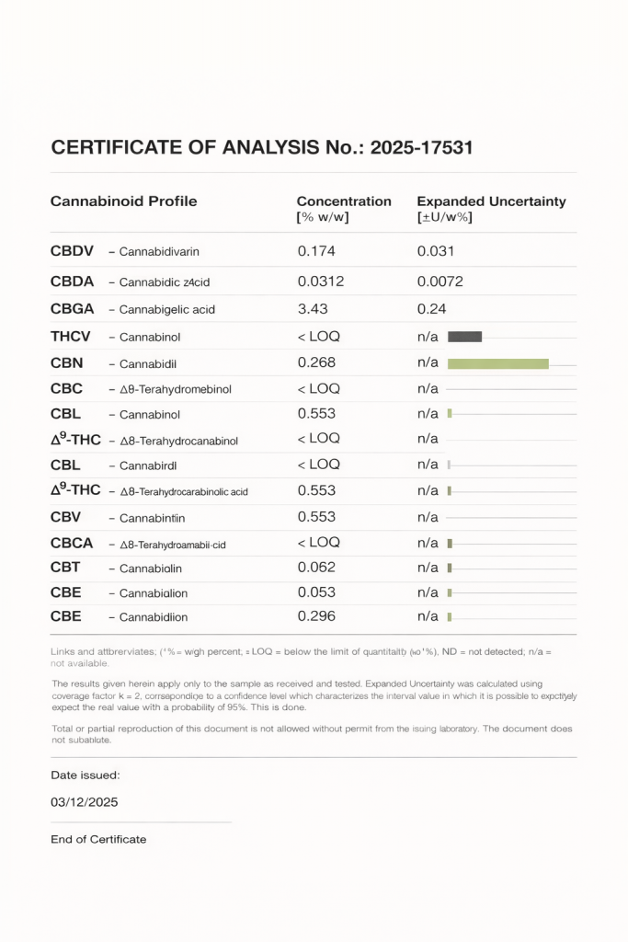Screen dimensions: 628x942
Task: Click the CBDA compound abbreviation
Action: [x=72, y=281]
